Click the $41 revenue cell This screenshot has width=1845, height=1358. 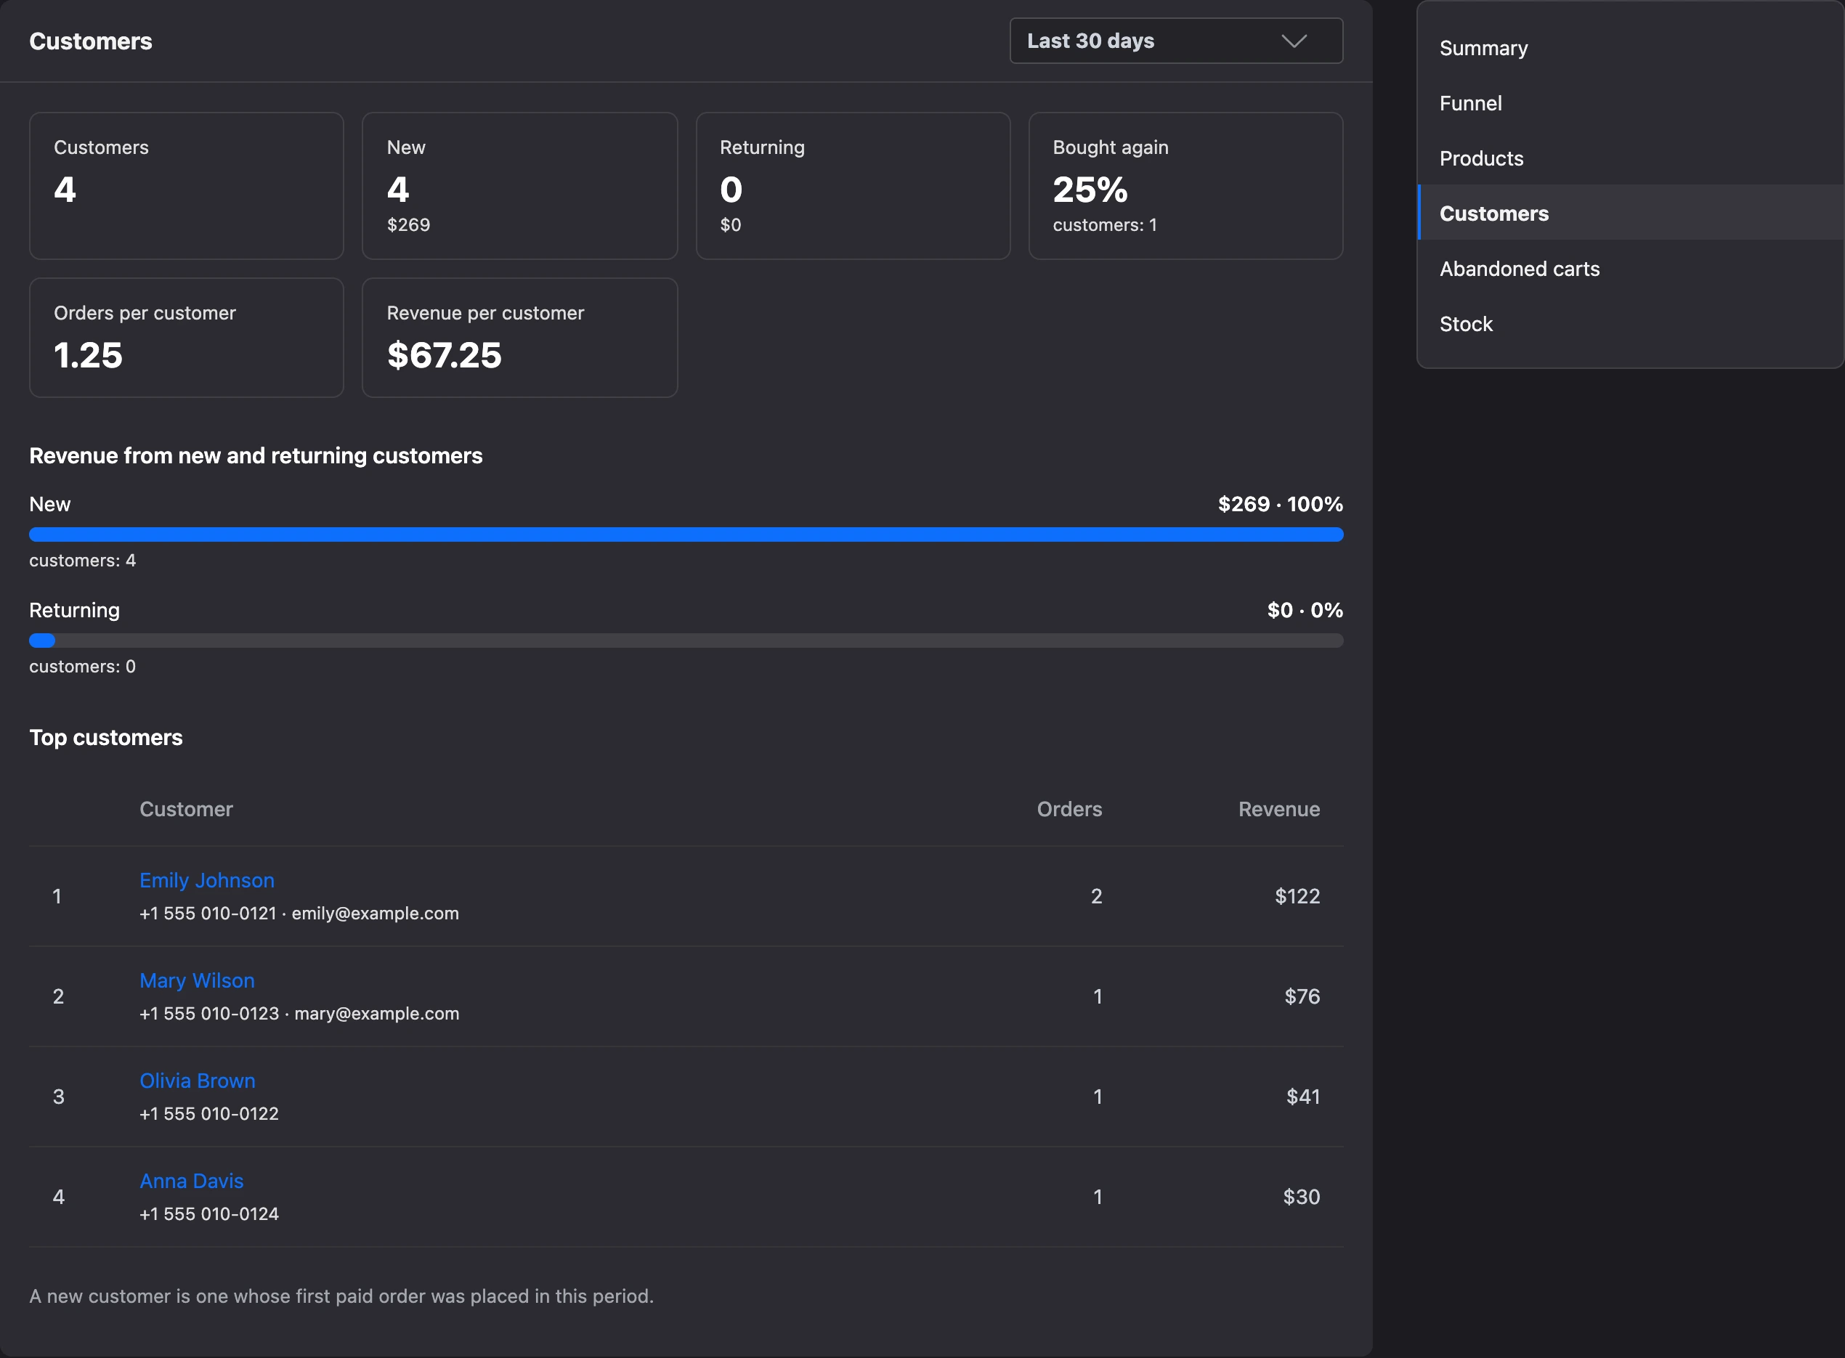tap(1303, 1097)
